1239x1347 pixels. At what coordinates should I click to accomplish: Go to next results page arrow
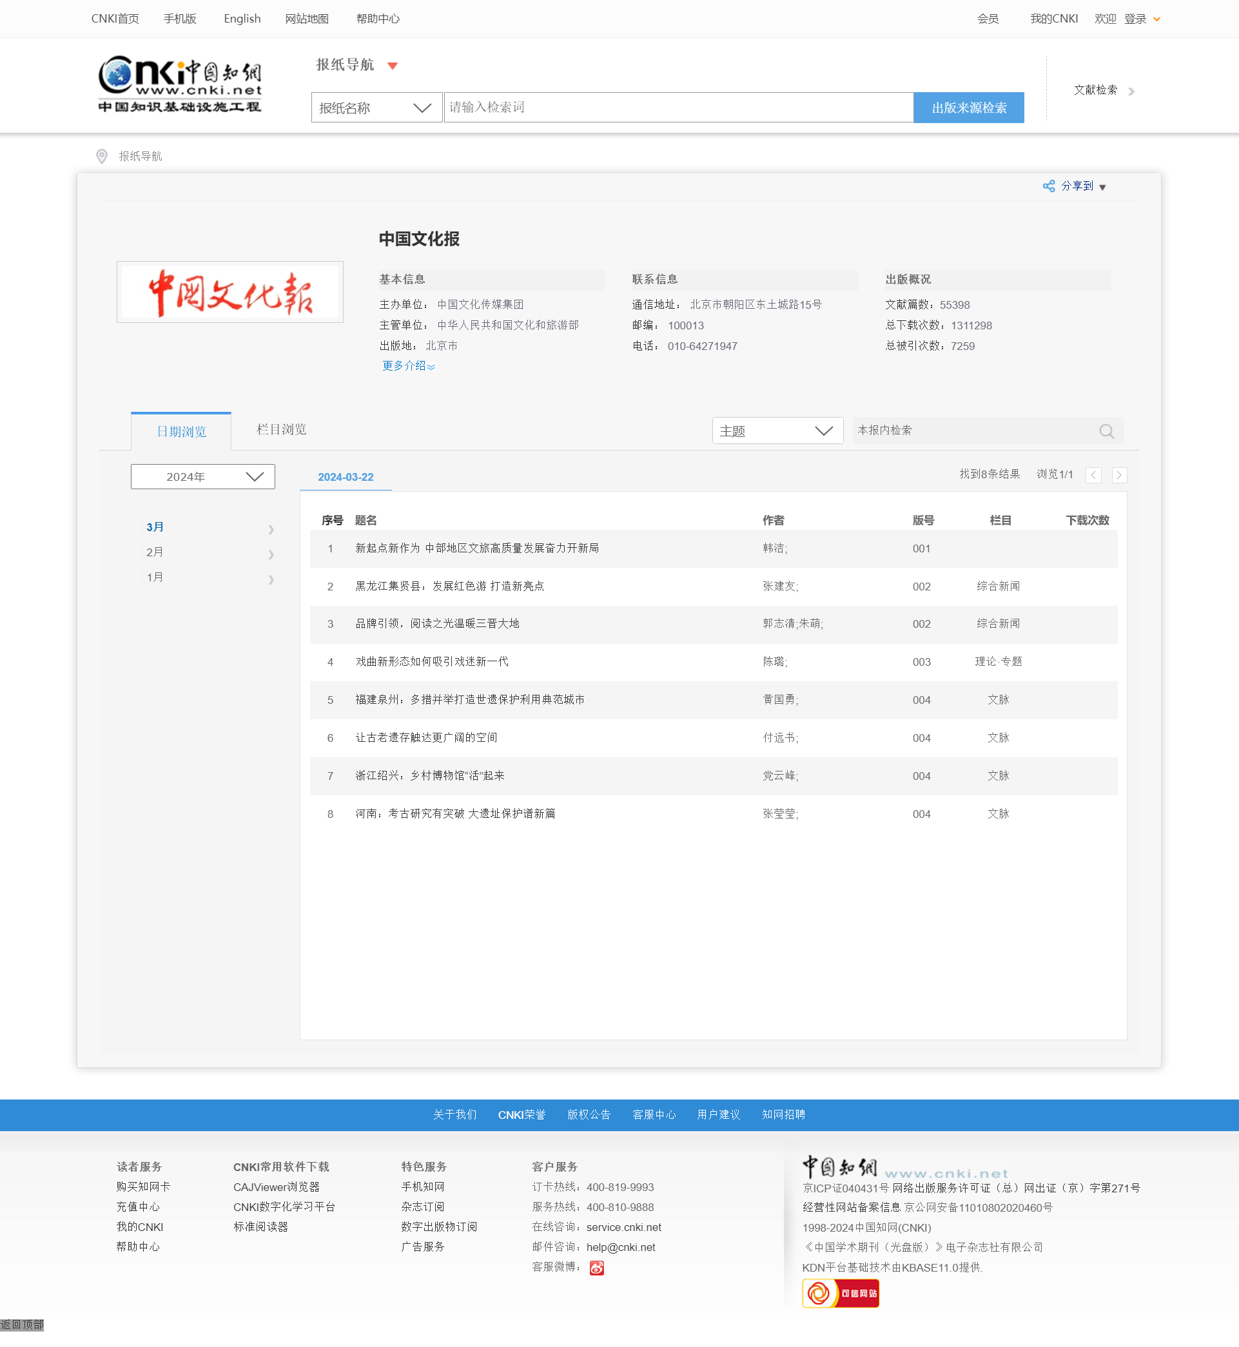pyautogui.click(x=1119, y=475)
